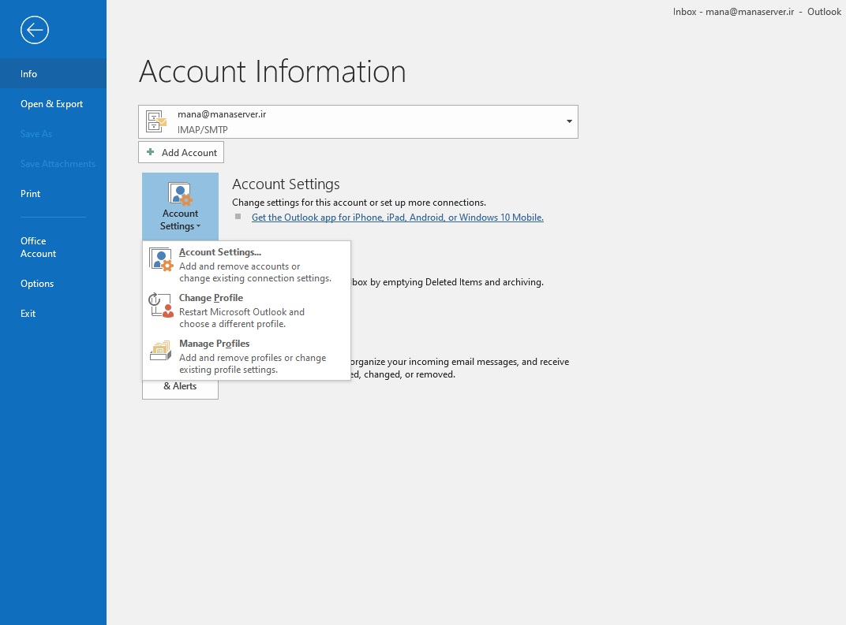The image size is (846, 625).
Task: Click the mailbox account icon beside mana@manaserver.ir
Action: (156, 121)
